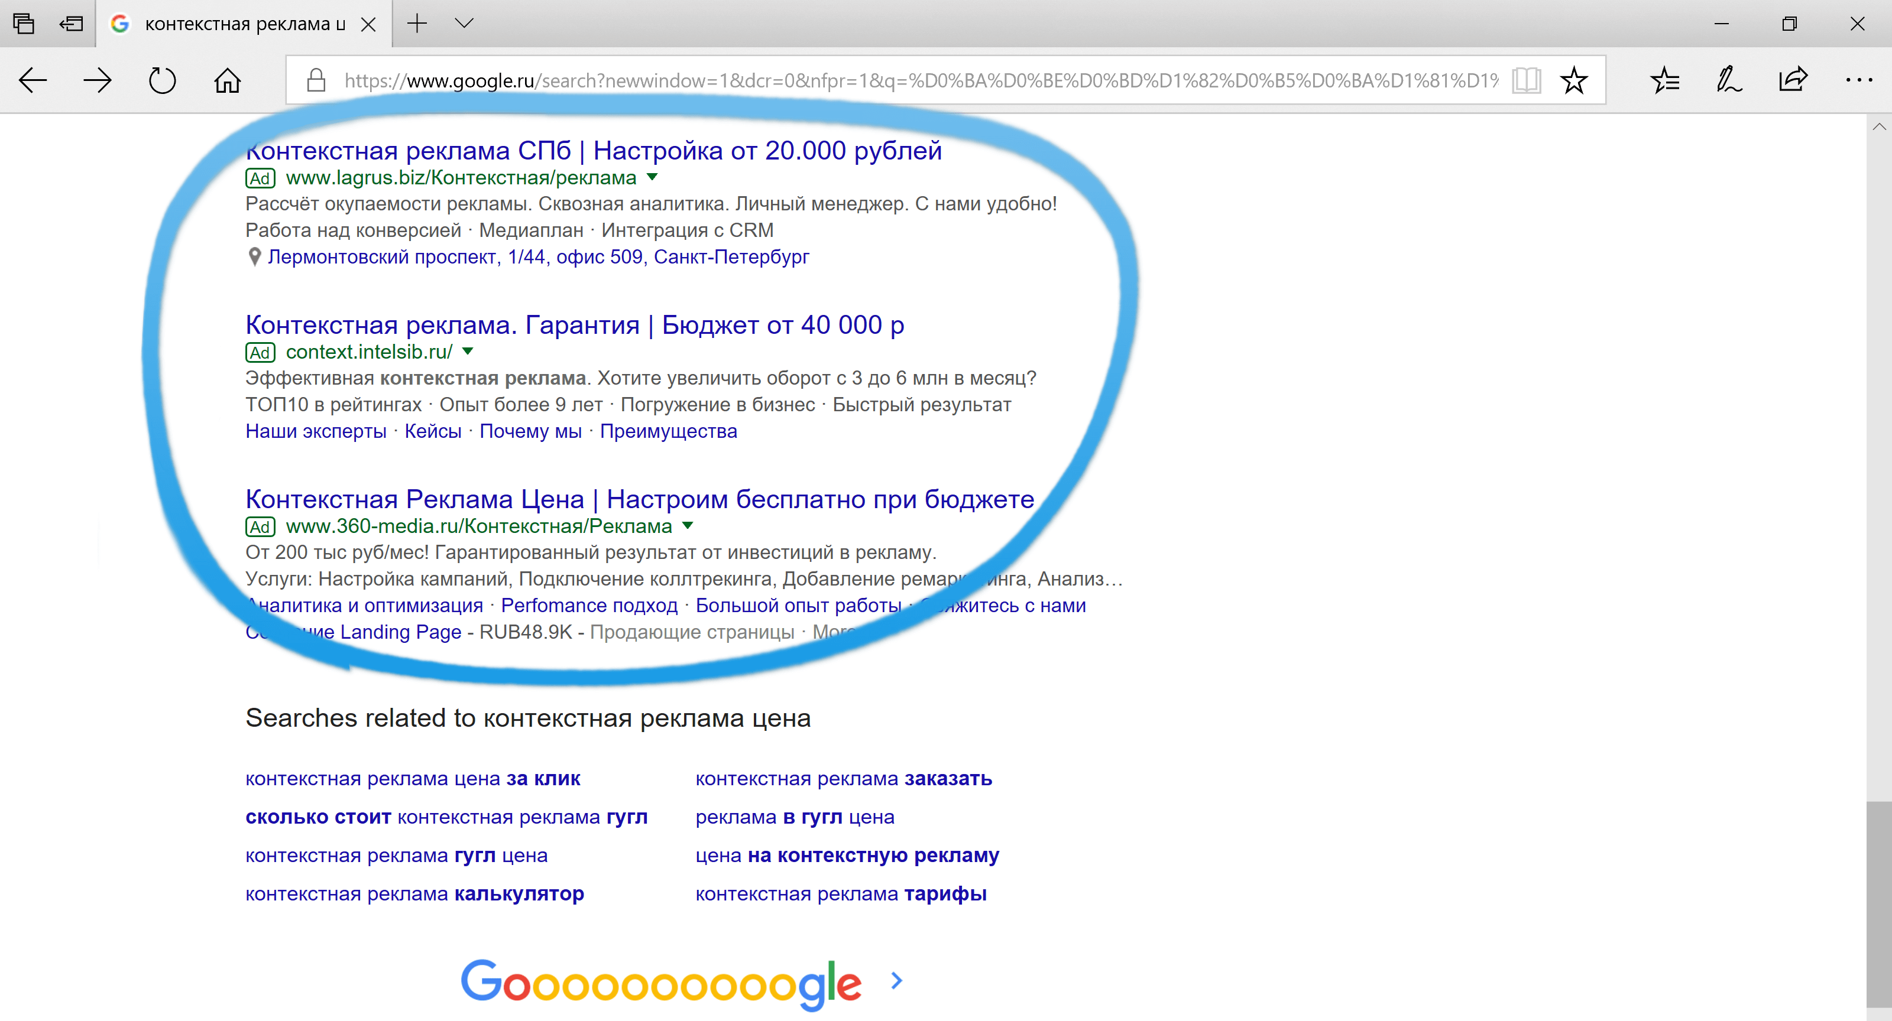The width and height of the screenshot is (1892, 1021).
Task: Click the Ad label of lagrus.biz result
Action: pyautogui.click(x=260, y=178)
